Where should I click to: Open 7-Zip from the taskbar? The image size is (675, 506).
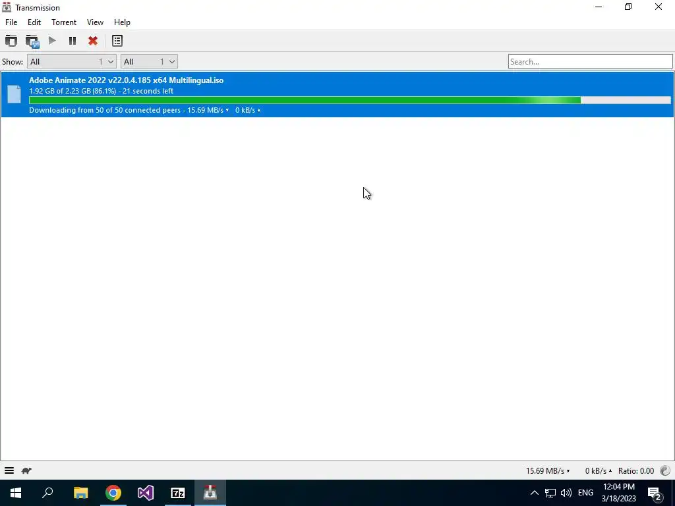(178, 493)
